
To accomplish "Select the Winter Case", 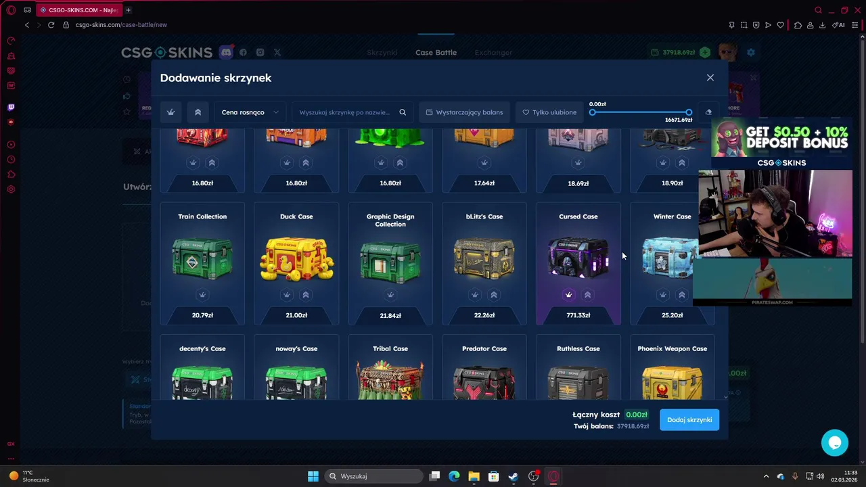I will tap(672, 264).
